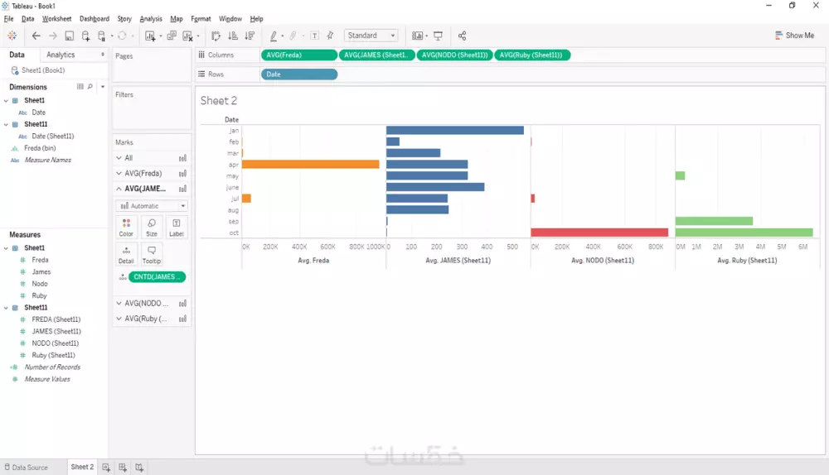Open the Size mark card
Image resolution: width=829 pixels, height=475 pixels.
coord(152,228)
